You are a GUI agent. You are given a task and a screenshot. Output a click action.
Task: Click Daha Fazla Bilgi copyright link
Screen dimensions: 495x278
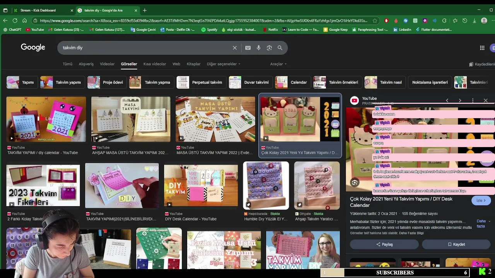[x=411, y=233]
